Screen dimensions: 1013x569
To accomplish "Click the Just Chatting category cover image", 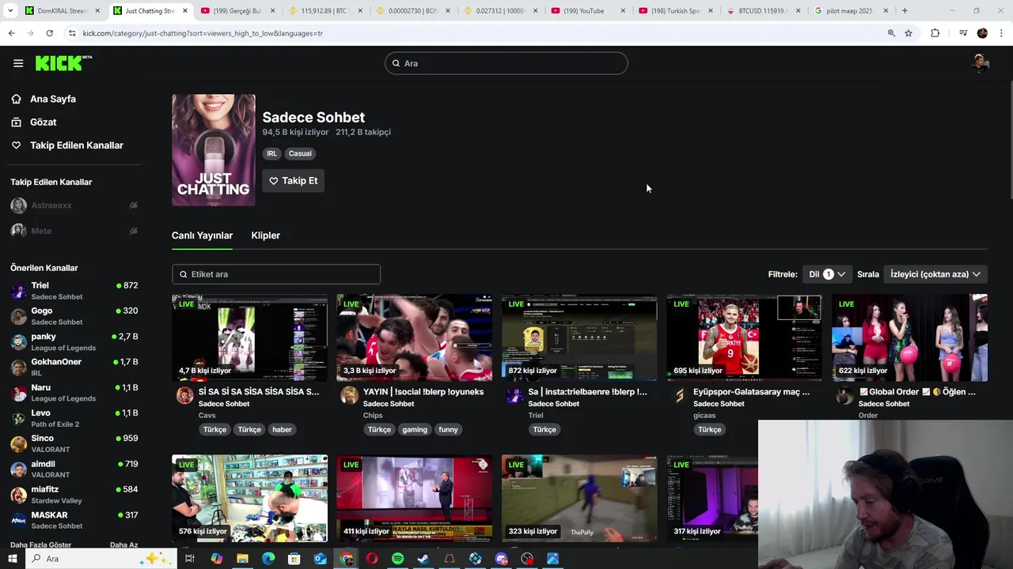I will [x=214, y=150].
